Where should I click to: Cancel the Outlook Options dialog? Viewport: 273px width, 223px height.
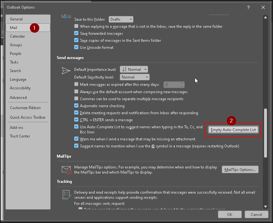(x=256, y=214)
